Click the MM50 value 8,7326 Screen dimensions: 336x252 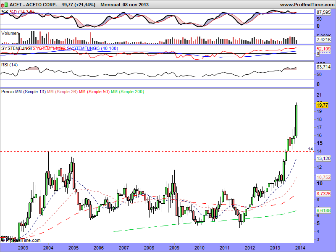click(323, 194)
